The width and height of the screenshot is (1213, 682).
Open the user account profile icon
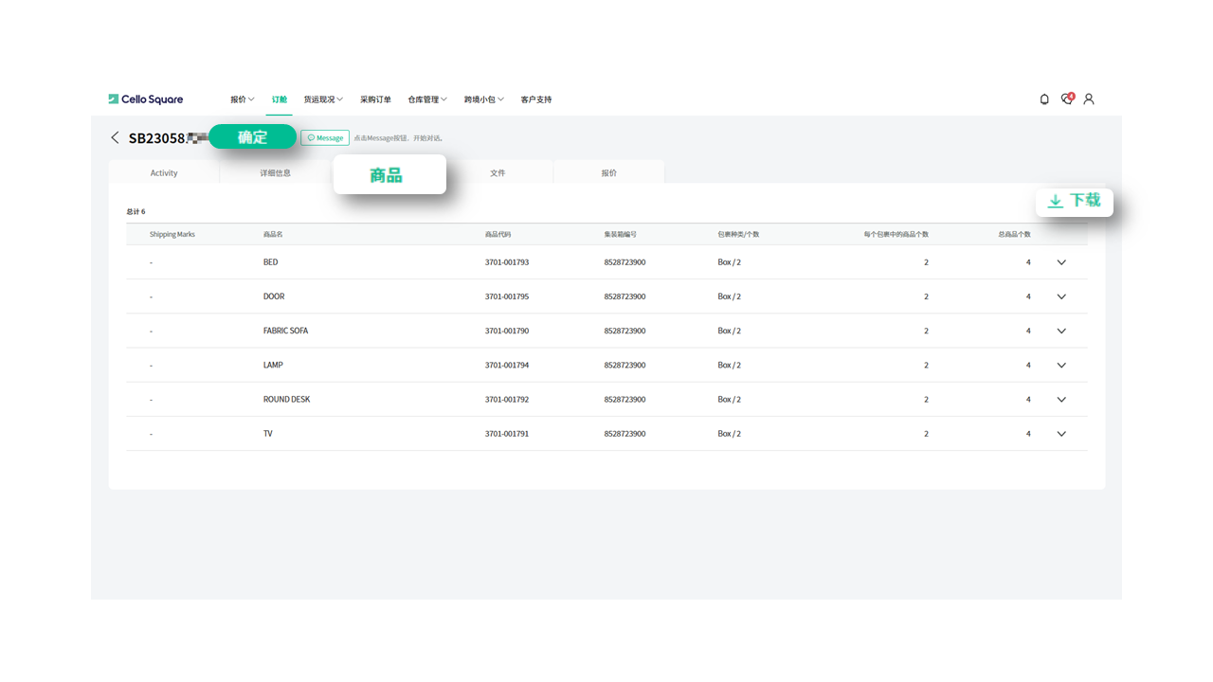[x=1089, y=99]
